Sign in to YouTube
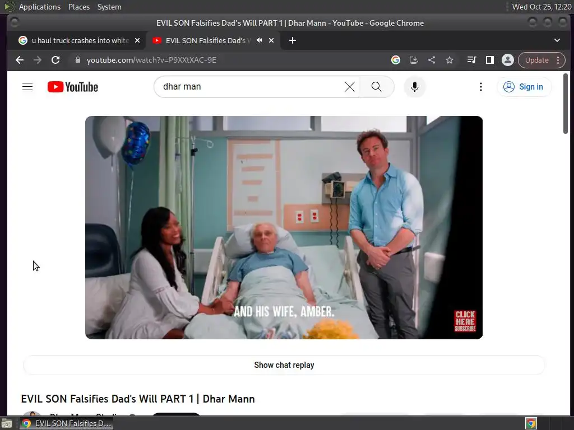 [524, 87]
